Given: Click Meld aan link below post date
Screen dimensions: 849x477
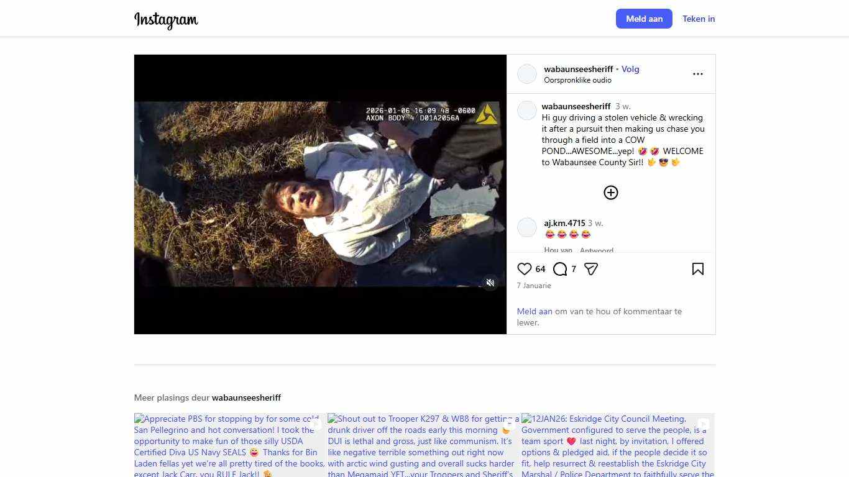Looking at the screenshot, I should click(x=535, y=311).
